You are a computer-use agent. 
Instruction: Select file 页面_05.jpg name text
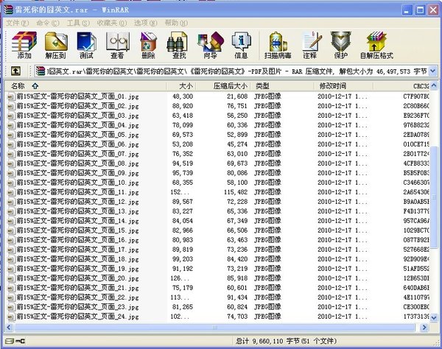point(78,135)
